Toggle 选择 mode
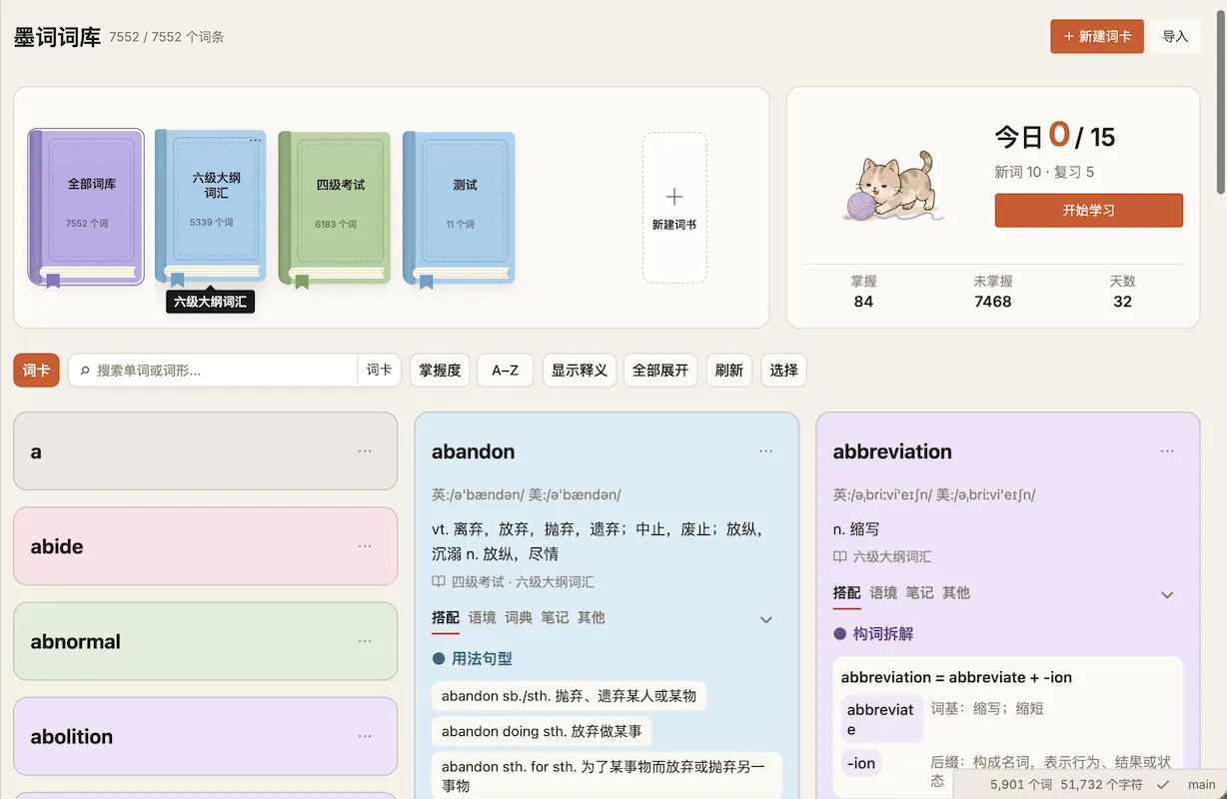1227x799 pixels. pyautogui.click(x=783, y=370)
